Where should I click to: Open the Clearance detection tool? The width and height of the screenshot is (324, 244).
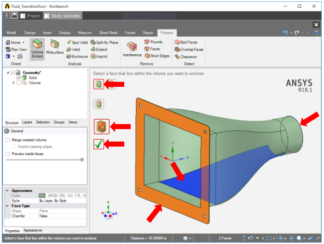click(x=185, y=57)
